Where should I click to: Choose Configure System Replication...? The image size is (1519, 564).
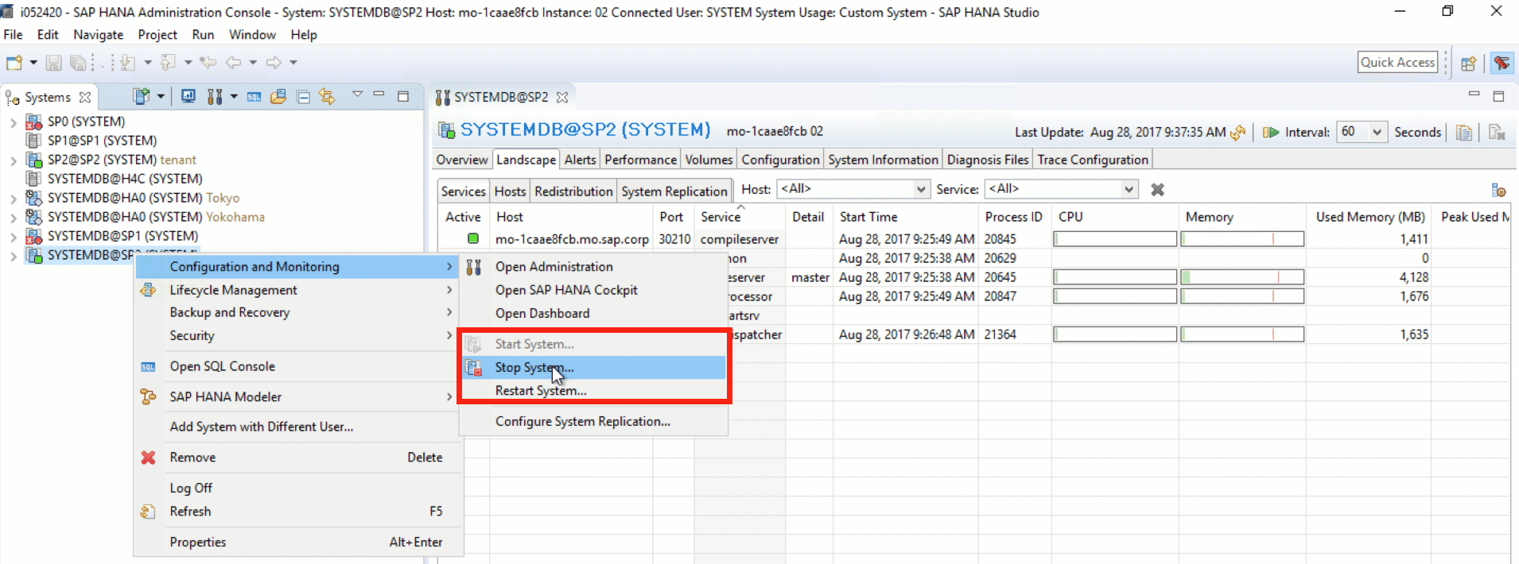pos(593,422)
